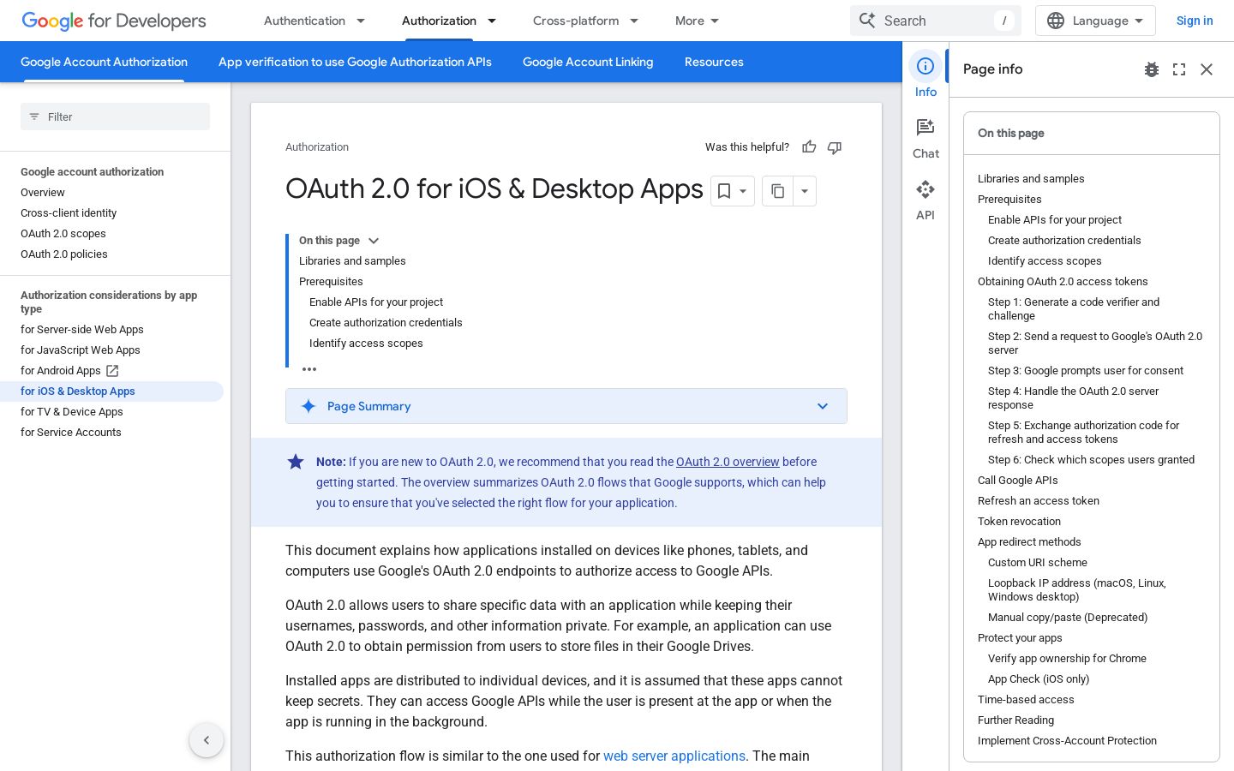This screenshot has width=1234, height=771.
Task: Select the Google Account Authorization tab
Action: pyautogui.click(x=104, y=62)
